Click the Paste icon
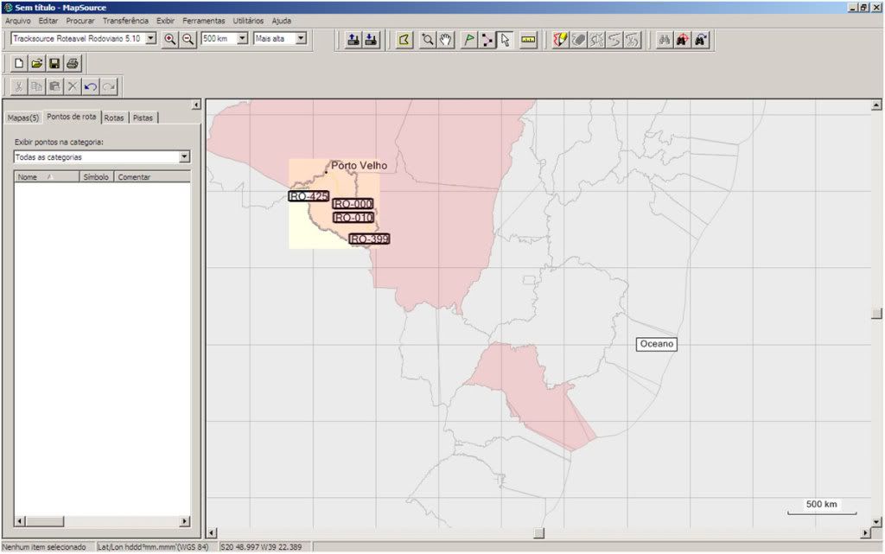Screen dimensions: 885x554 point(54,87)
